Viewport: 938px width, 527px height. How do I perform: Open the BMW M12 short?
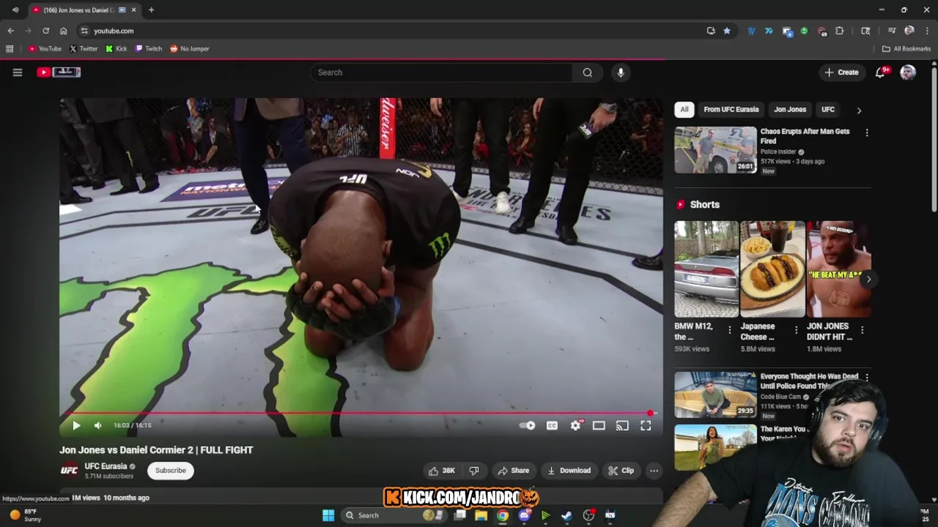coord(706,269)
